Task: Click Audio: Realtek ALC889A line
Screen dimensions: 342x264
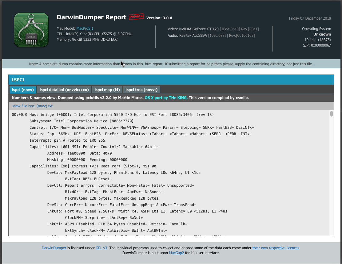Action: click(x=211, y=36)
